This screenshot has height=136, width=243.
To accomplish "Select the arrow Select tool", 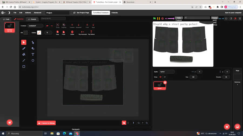I will 24,42.
